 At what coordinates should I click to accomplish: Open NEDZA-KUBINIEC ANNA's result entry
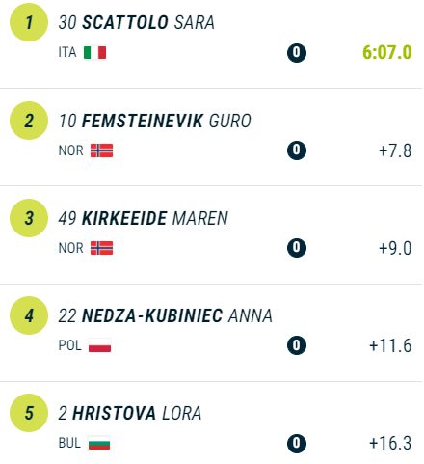click(211, 333)
